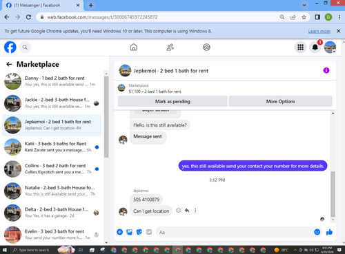345x254 pixels.
Task: Go back in browser
Action: [7, 17]
